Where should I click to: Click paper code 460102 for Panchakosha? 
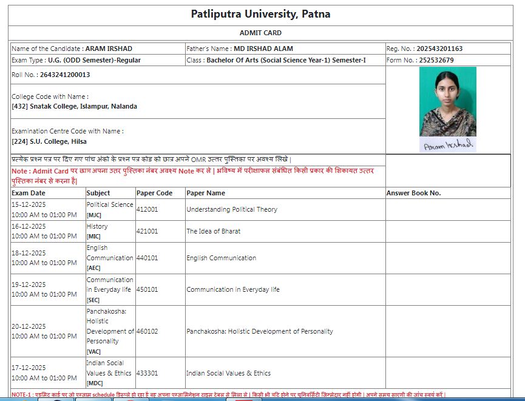click(147, 331)
